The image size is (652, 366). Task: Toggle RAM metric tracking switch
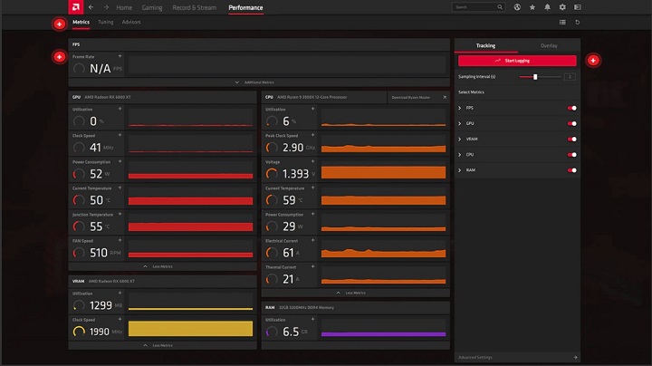click(571, 170)
